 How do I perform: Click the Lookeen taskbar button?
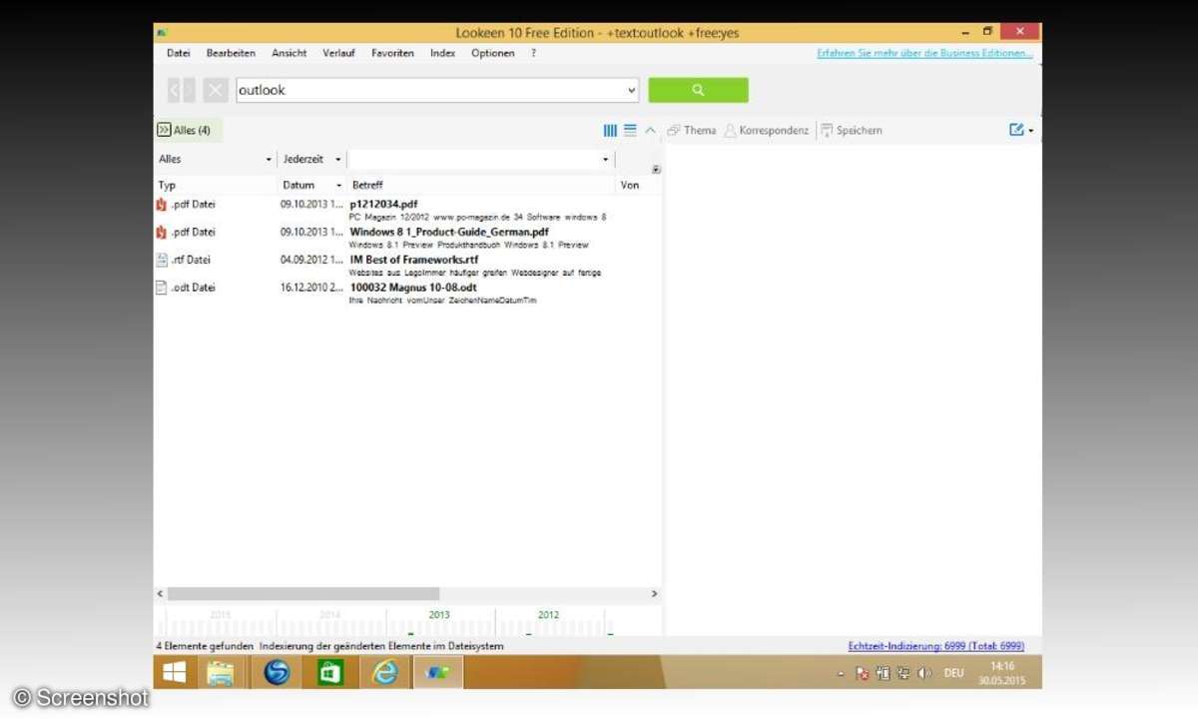point(438,672)
